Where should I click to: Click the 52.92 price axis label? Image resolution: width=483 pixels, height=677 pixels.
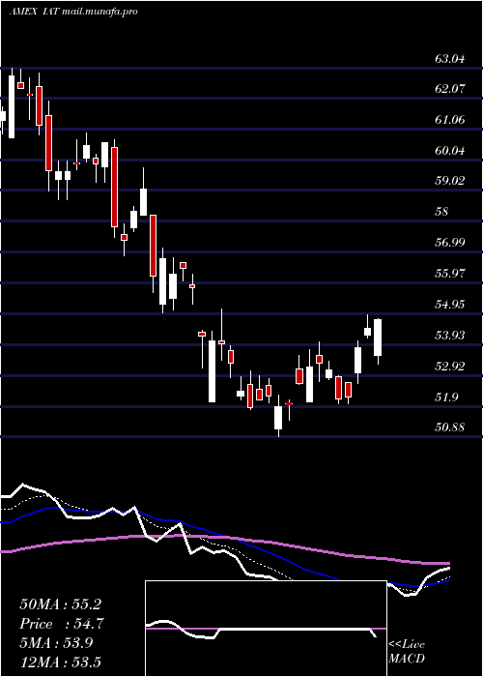[x=450, y=367]
